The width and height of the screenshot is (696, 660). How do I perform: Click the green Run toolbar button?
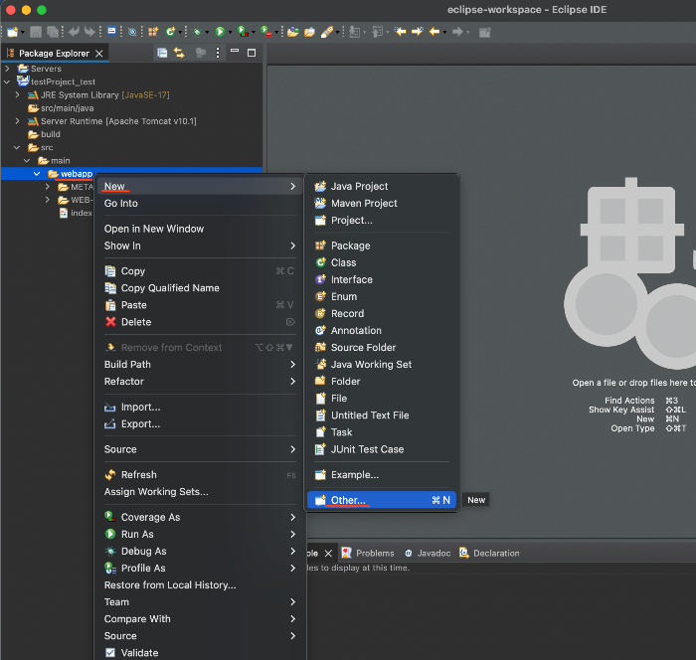[220, 32]
